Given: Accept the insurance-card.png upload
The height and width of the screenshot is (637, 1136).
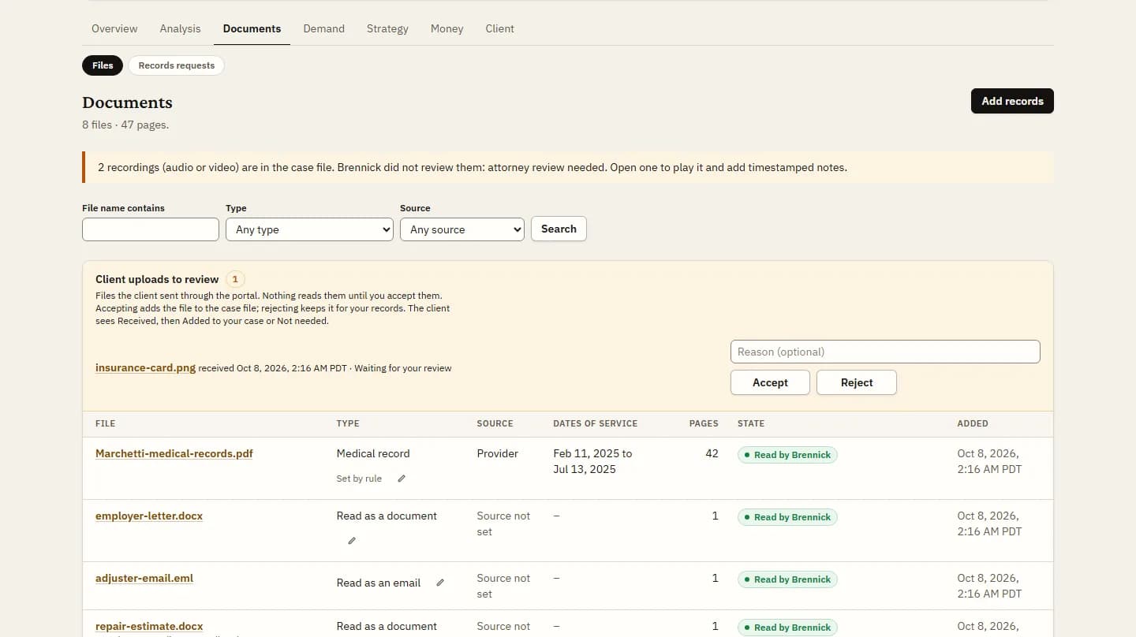Looking at the screenshot, I should (770, 382).
